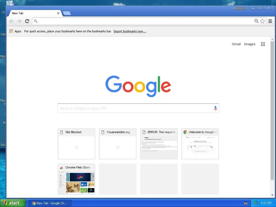Open Gmail link
This screenshot has height=207, width=276.
tap(236, 44)
